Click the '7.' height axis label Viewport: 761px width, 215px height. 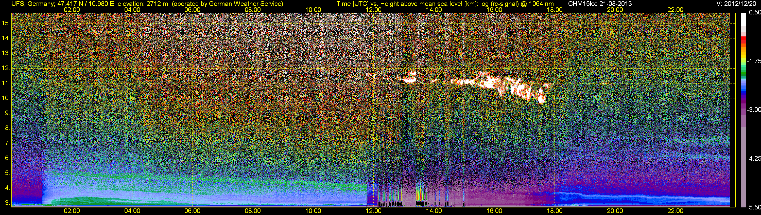[8, 143]
